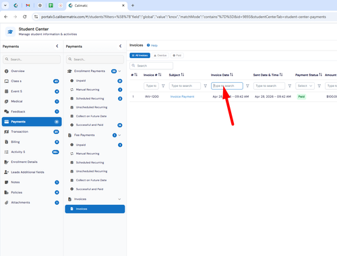Click the Sent date Apr 28, 2026 cell
This screenshot has width=337, height=256.
pos(273,96)
